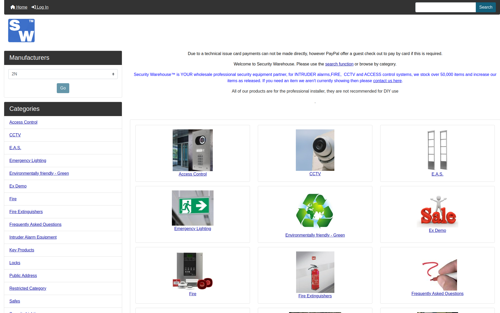Select E.A.S. in Categories sidebar
The width and height of the screenshot is (500, 313).
[x=15, y=148]
